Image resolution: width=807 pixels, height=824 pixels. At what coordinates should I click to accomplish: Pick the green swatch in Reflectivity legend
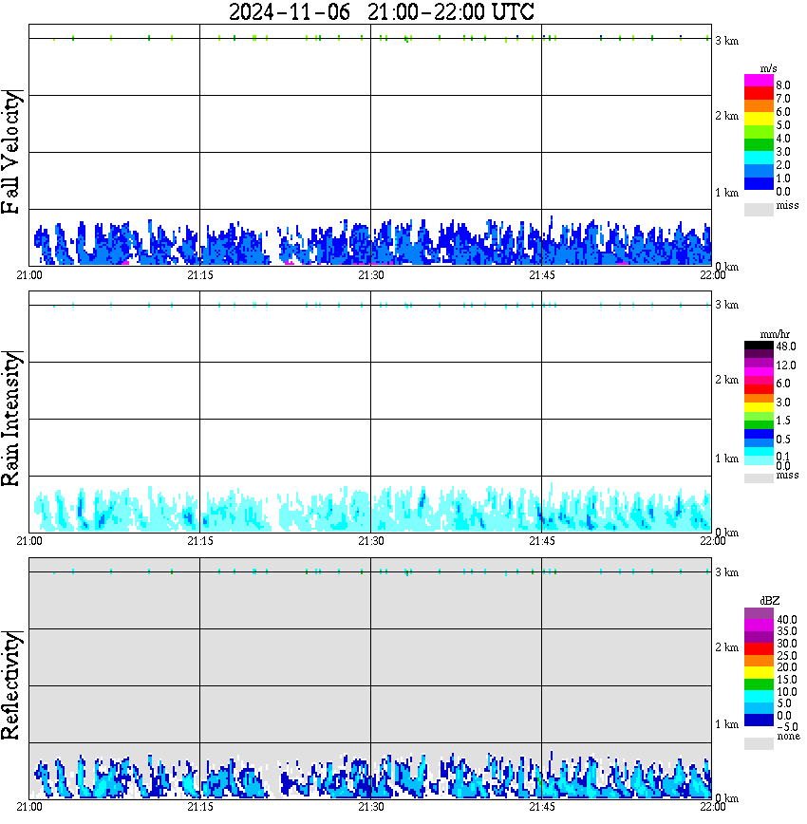click(x=759, y=684)
